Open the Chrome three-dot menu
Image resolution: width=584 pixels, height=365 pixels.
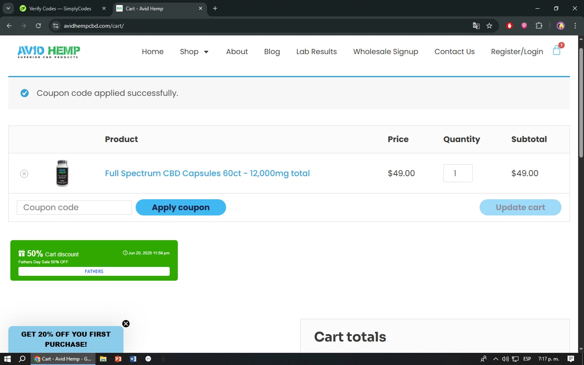tap(575, 26)
